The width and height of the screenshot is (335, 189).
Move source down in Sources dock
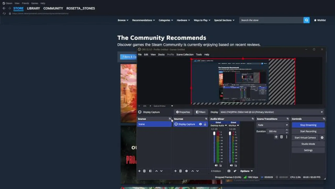[198, 171]
